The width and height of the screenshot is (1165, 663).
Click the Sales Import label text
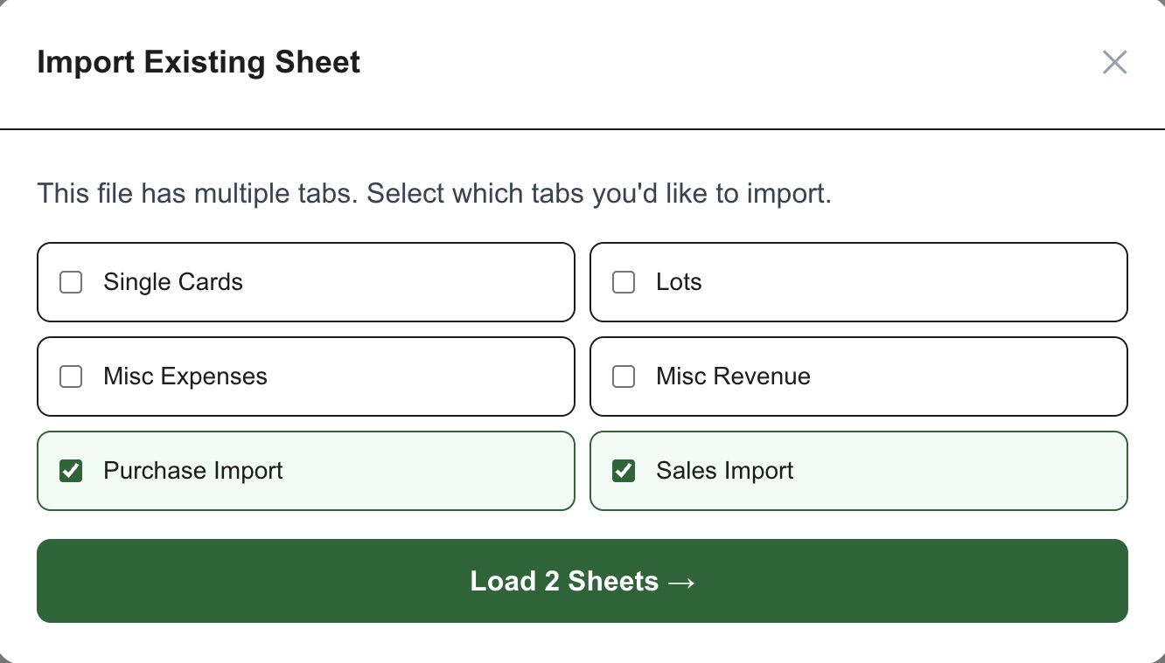725,471
